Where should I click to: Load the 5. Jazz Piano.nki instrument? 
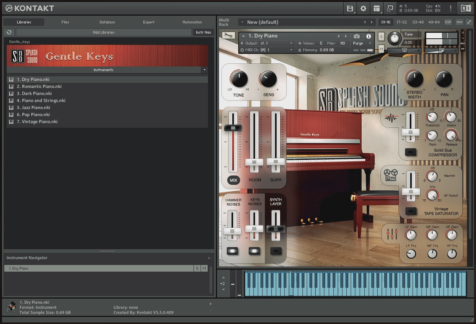(34, 107)
